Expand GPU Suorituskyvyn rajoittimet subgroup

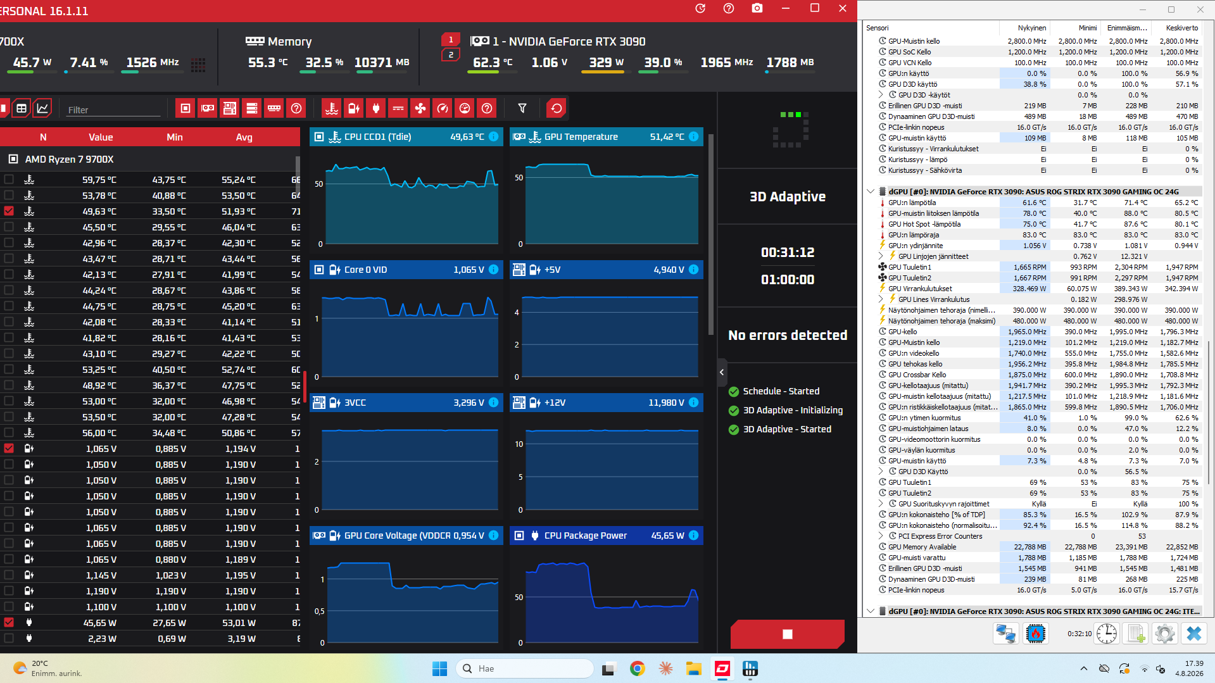point(881,504)
